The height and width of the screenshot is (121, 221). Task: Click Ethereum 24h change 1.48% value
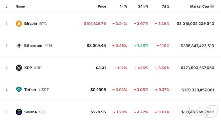point(141,46)
